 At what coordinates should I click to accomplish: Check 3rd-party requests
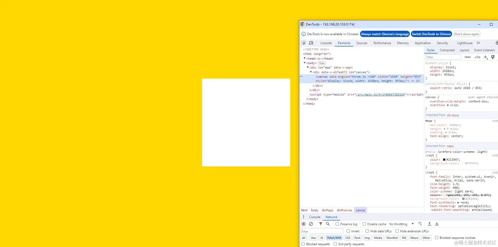pyautogui.click(x=335, y=244)
